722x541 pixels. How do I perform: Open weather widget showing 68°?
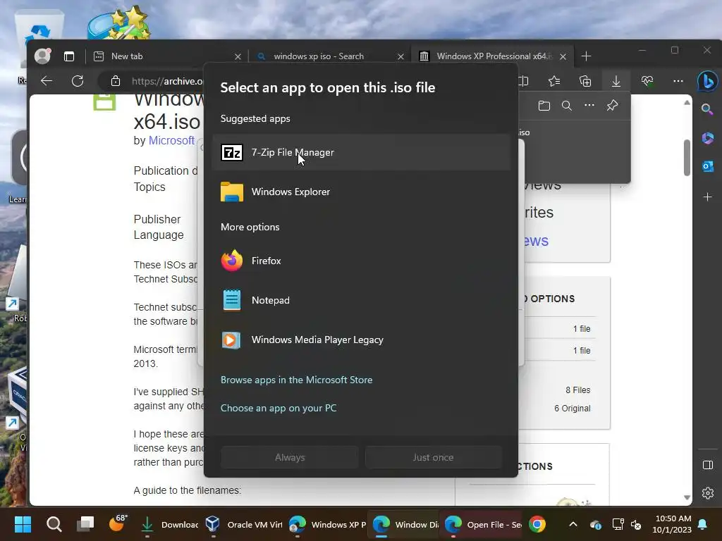coord(118,523)
